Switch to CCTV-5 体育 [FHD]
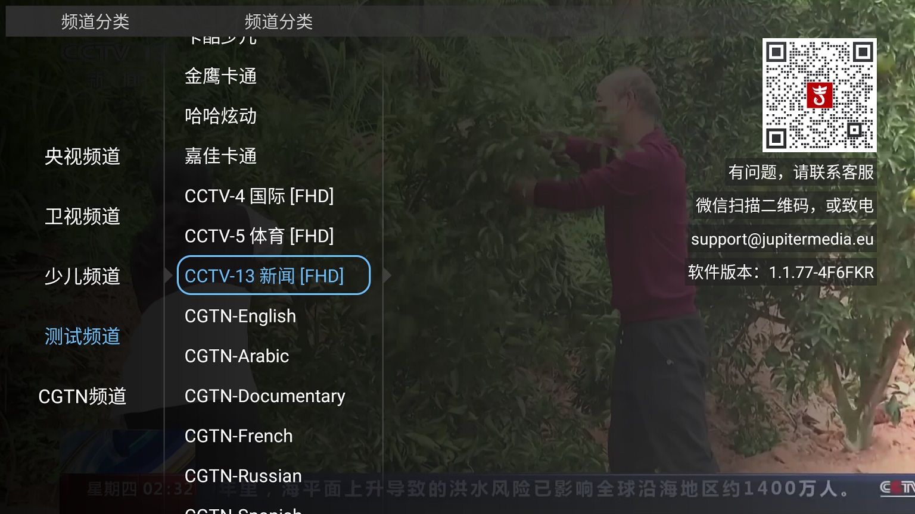915x514 pixels. point(259,236)
